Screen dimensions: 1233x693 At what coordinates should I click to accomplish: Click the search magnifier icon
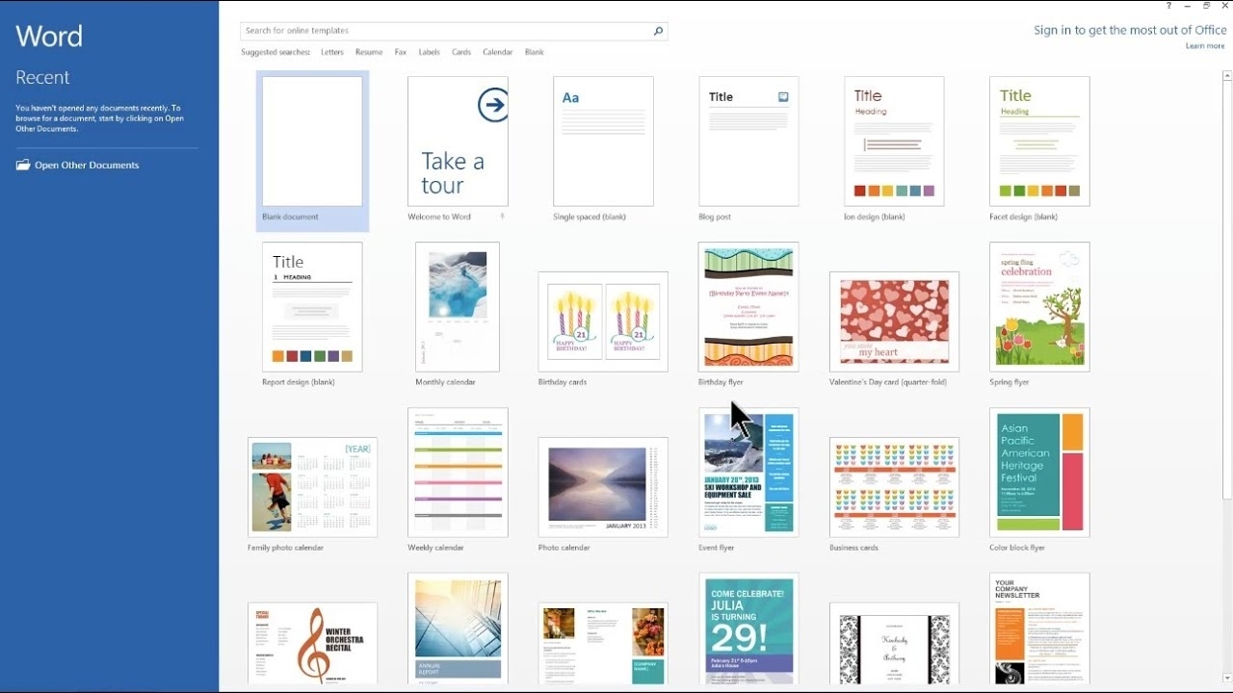tap(658, 31)
